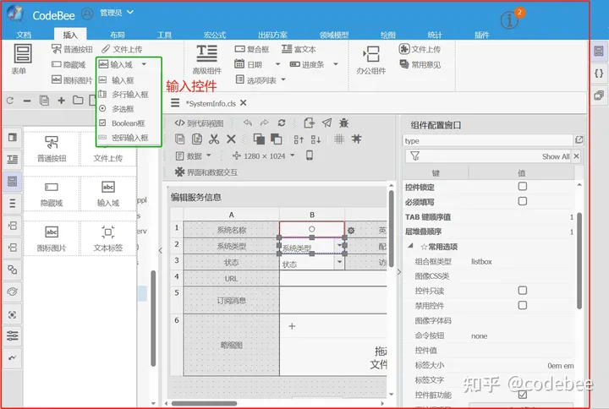Click the paper plane send icon
Screen dimensions: 609x409
[x=326, y=123]
